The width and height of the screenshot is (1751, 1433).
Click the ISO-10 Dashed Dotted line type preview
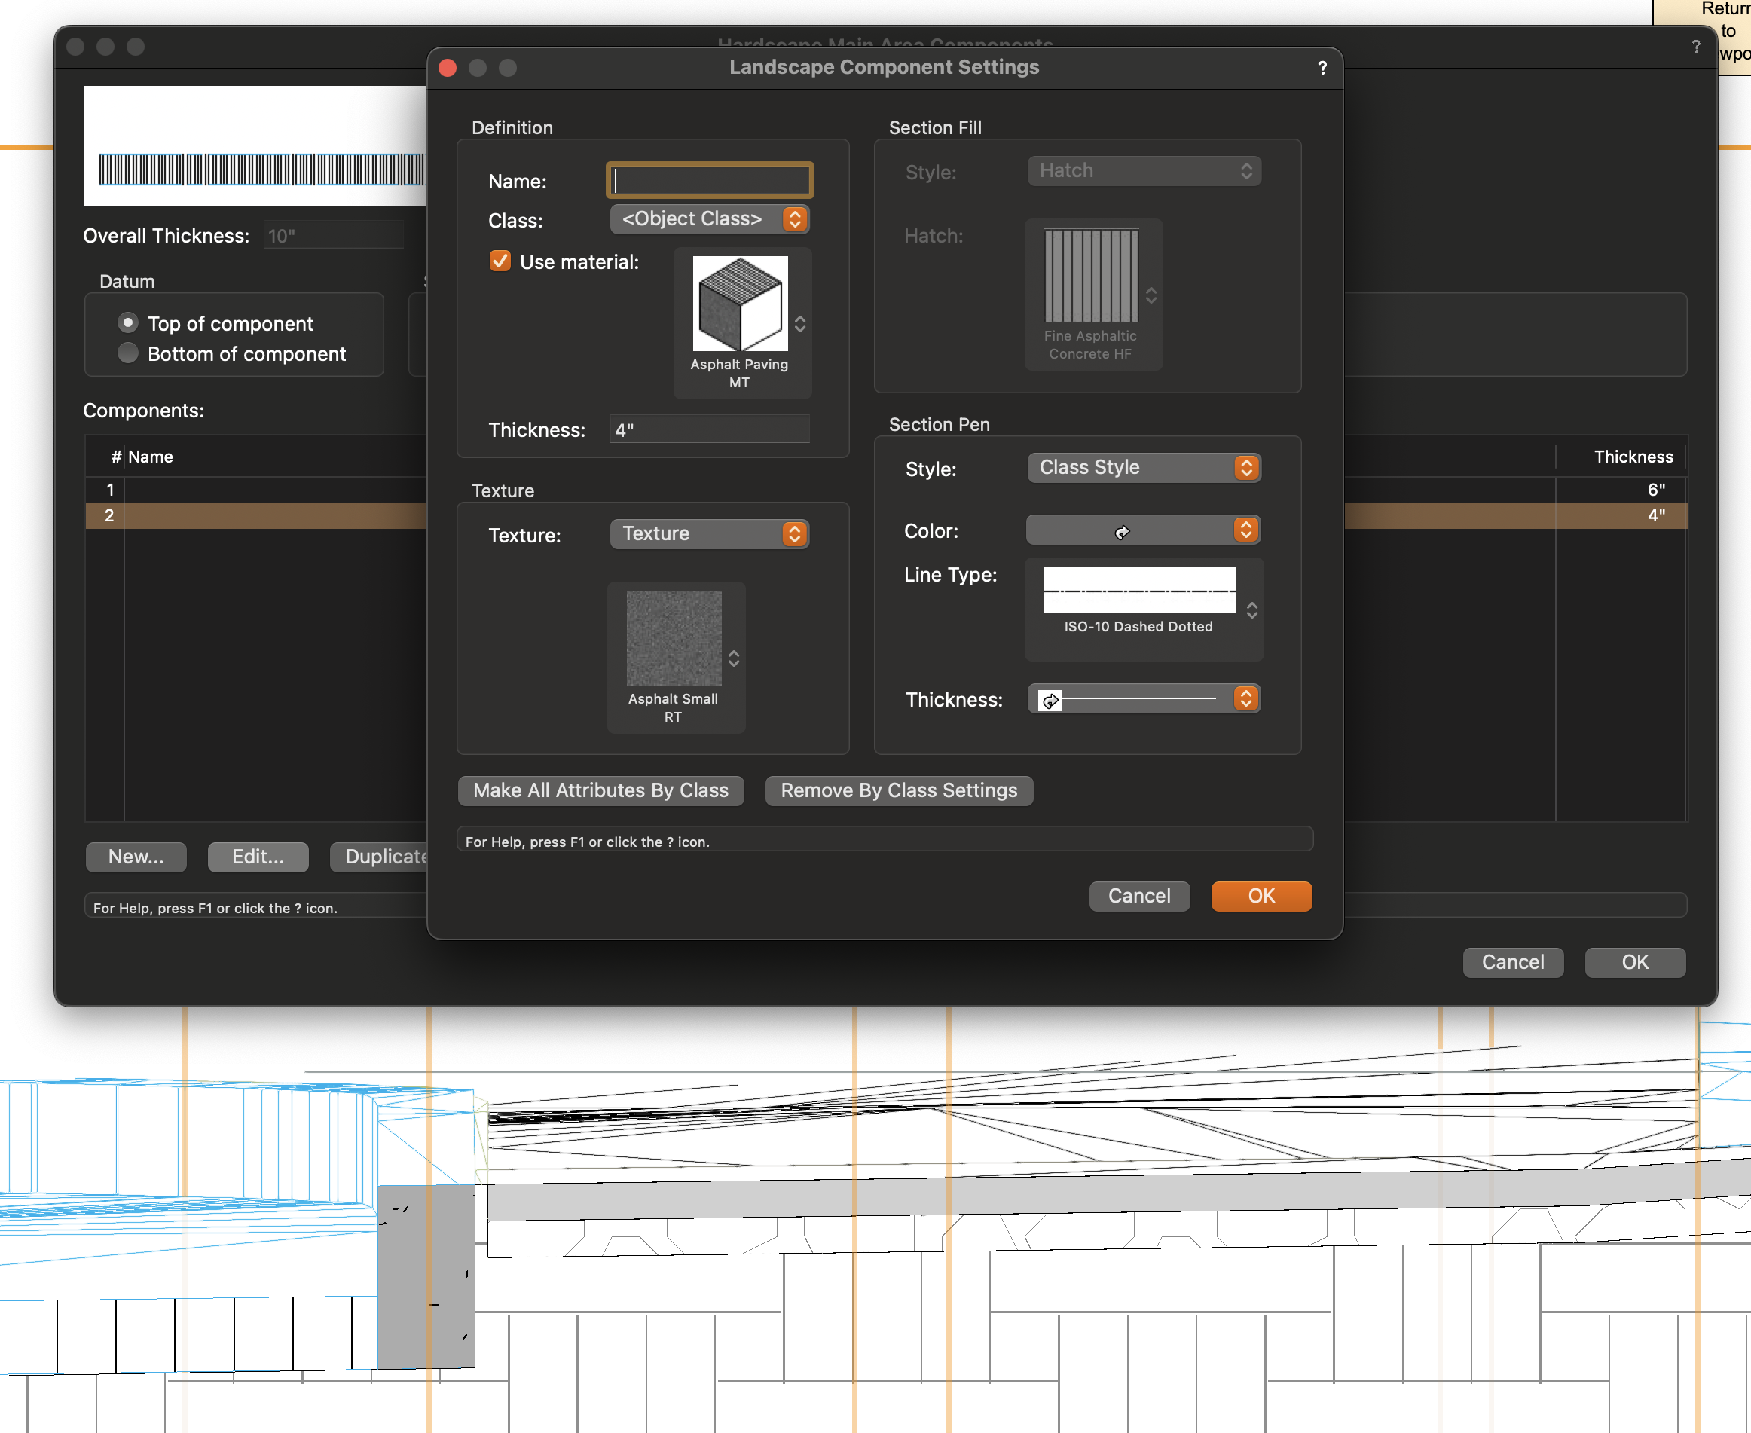point(1138,589)
